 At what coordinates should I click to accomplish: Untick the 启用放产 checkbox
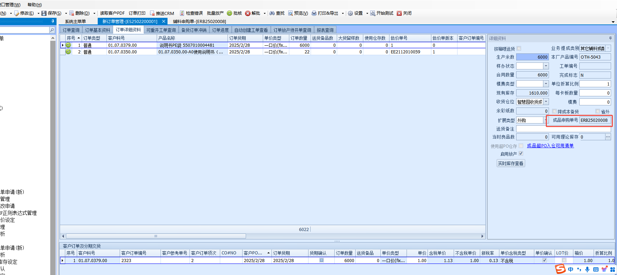point(521,154)
